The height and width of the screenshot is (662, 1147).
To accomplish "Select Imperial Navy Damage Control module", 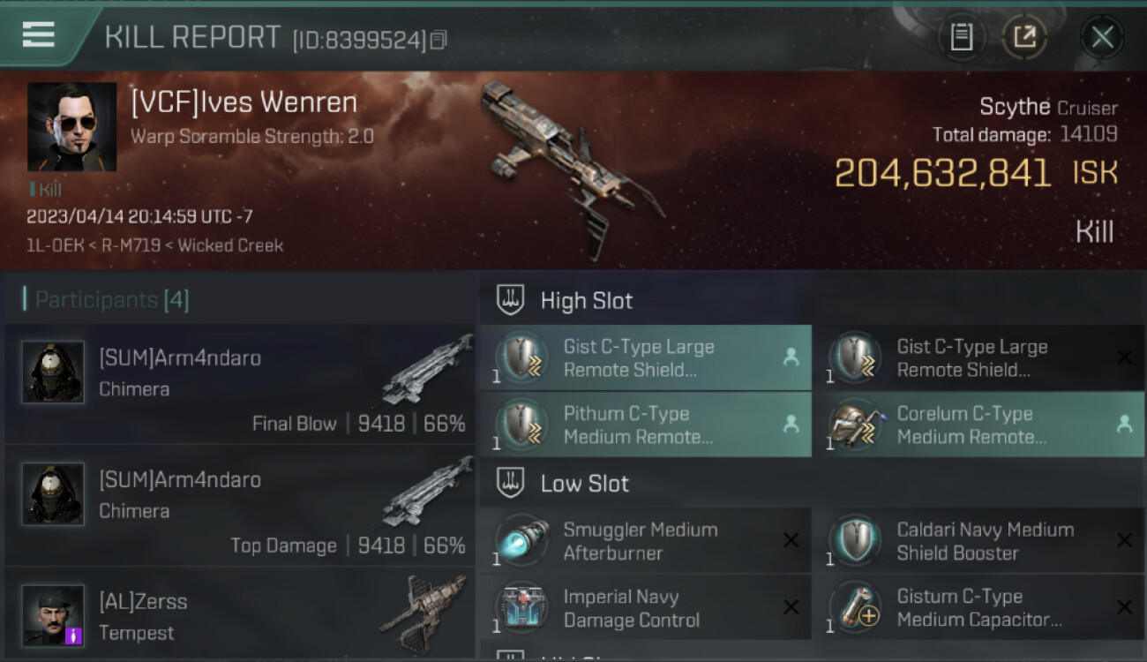I will tap(645, 607).
